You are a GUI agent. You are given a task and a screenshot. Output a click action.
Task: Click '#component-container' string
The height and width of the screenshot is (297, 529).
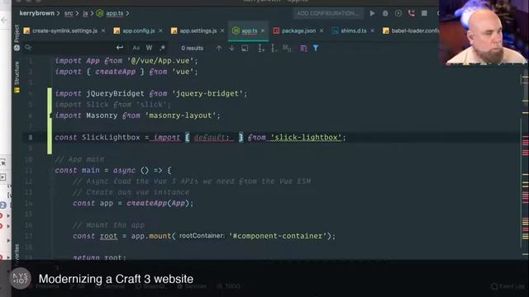[278, 236]
